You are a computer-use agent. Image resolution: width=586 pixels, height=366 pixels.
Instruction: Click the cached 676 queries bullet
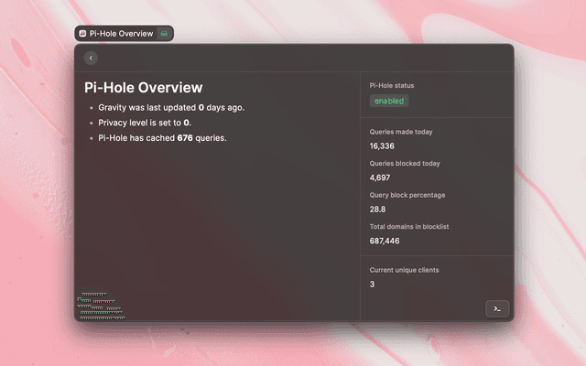(162, 138)
